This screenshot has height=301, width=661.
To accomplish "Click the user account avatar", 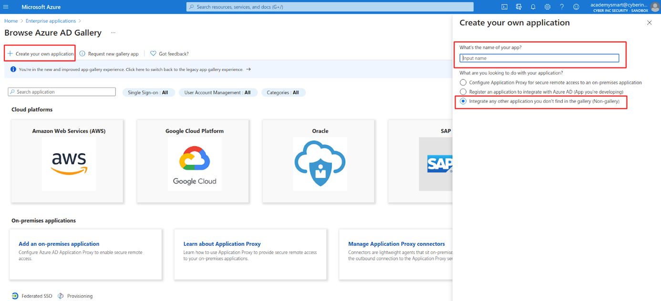I will (x=655, y=7).
